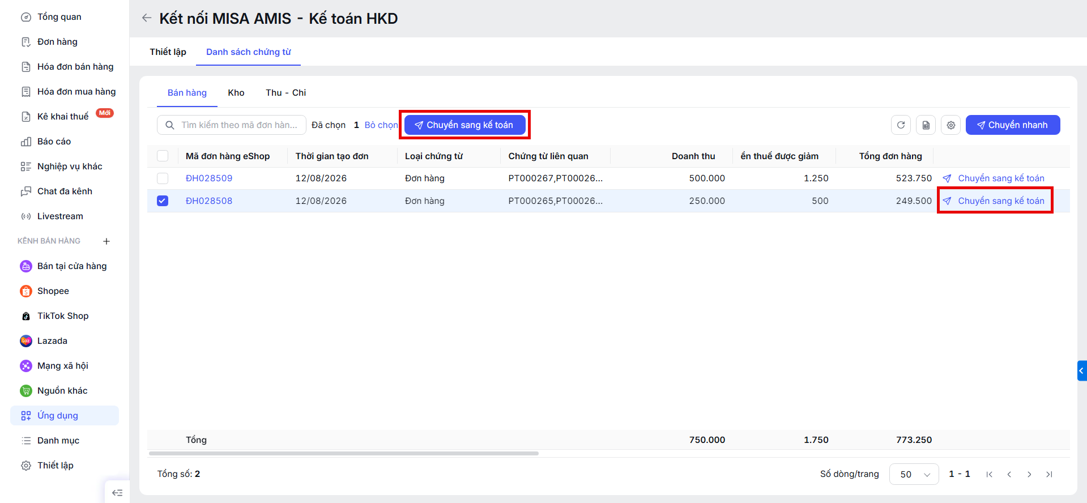Switch to the Thiết lập tab

(168, 52)
